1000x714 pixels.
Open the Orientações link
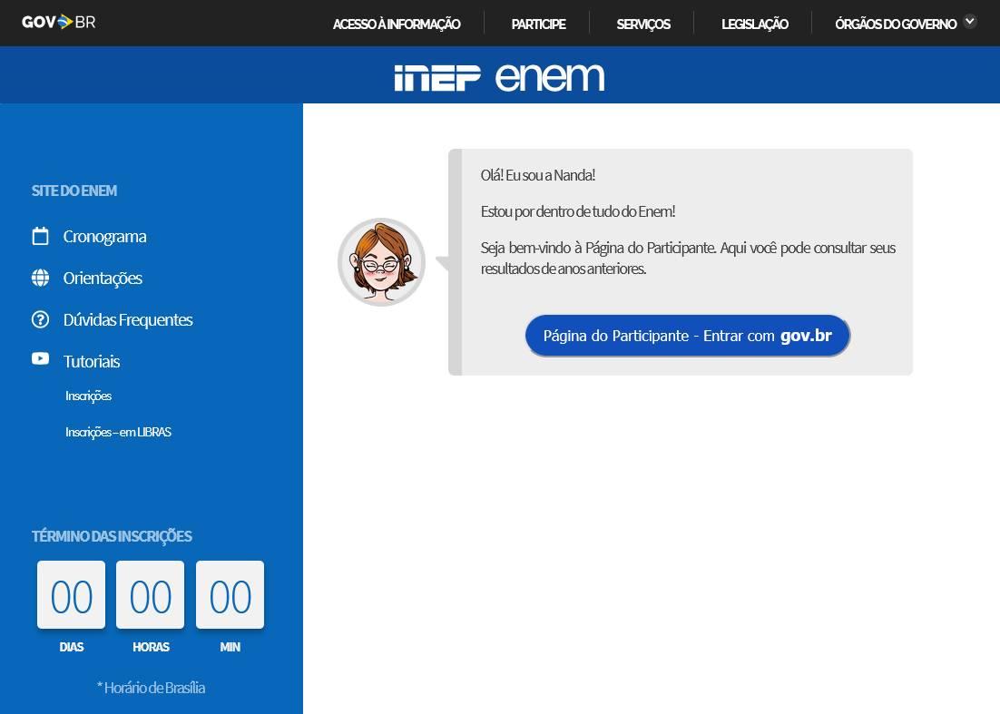click(x=103, y=279)
